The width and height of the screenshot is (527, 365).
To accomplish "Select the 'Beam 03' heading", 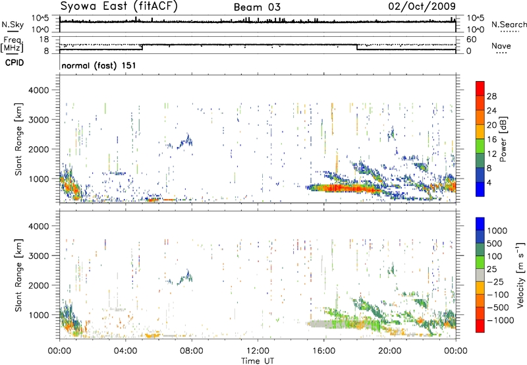I will coord(257,7).
